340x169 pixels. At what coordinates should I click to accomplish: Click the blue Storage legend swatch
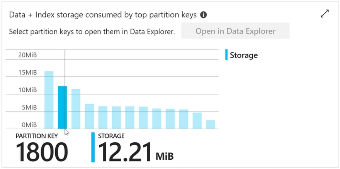coord(226,55)
